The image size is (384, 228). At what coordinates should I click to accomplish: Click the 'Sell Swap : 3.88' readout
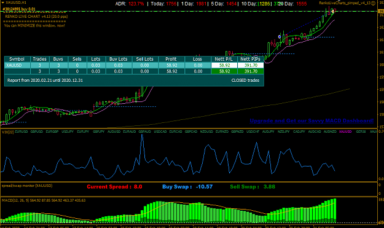(253, 187)
